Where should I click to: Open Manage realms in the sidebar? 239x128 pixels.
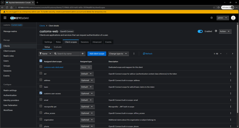[10, 31]
